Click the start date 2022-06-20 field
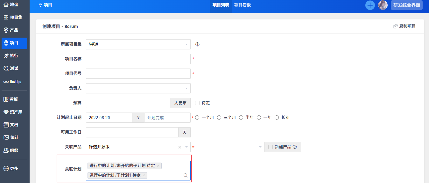 coord(109,118)
